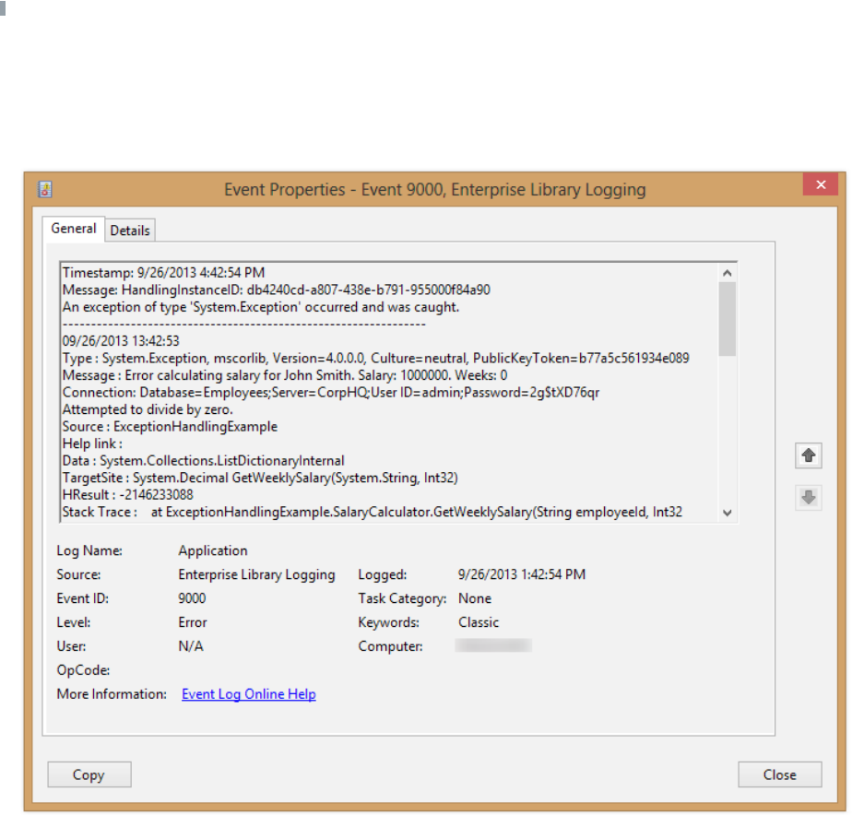Click the scroll down arrow in message box

coord(727,513)
